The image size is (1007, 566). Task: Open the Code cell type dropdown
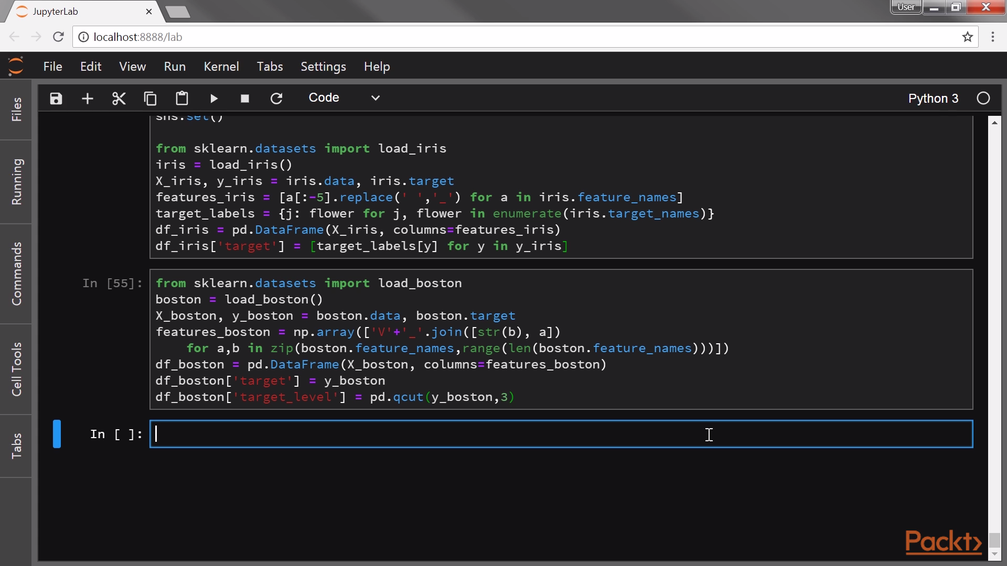pyautogui.click(x=344, y=98)
